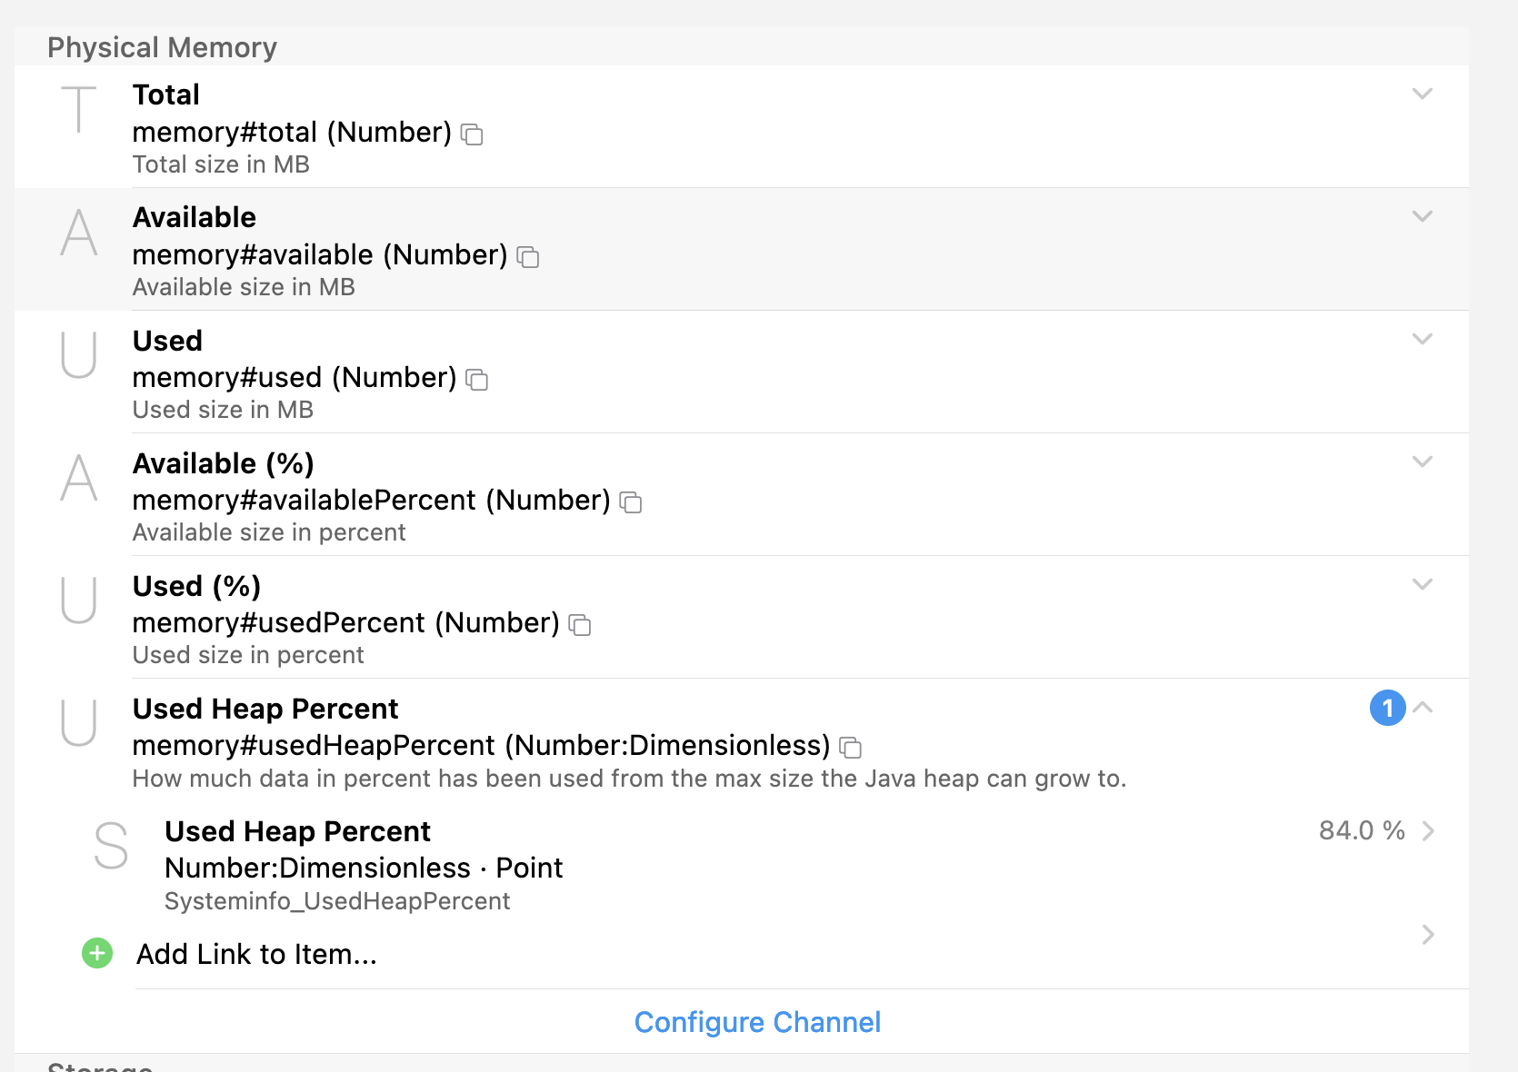This screenshot has height=1072, width=1518.
Task: Copy the memory#total channel ID
Action: pos(472,134)
